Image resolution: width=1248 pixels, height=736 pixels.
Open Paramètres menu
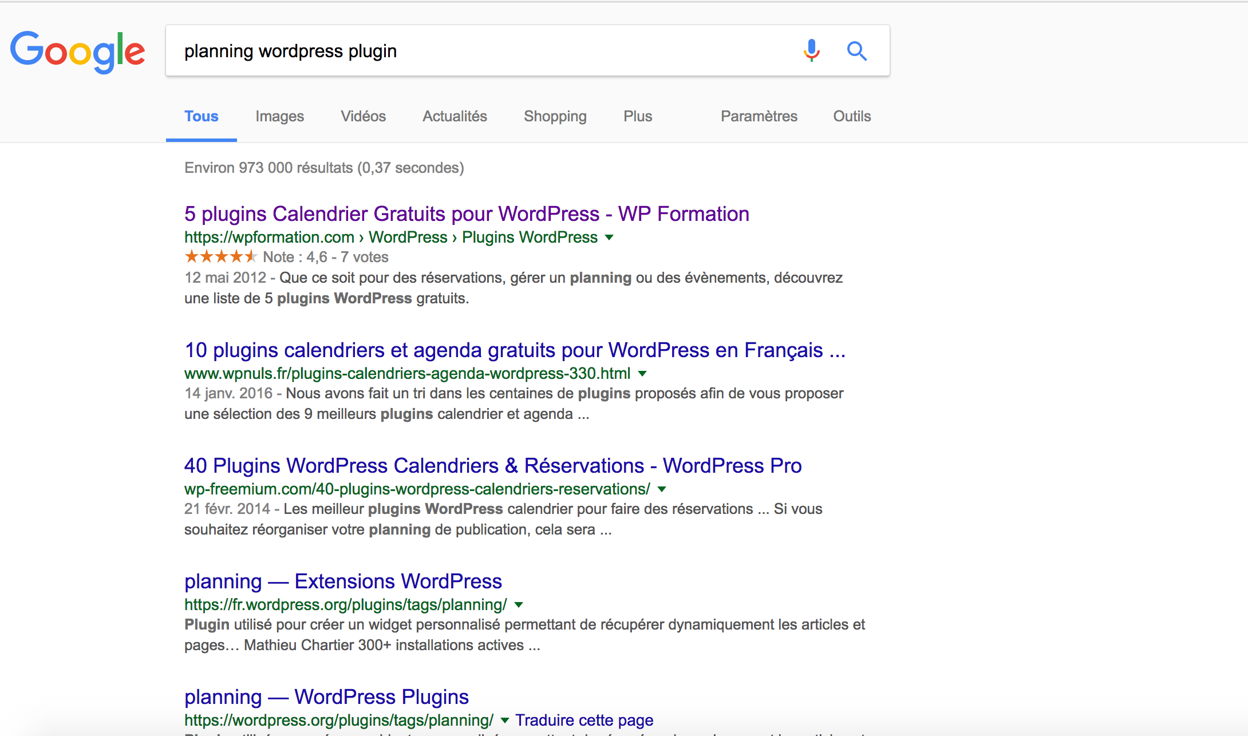759,116
